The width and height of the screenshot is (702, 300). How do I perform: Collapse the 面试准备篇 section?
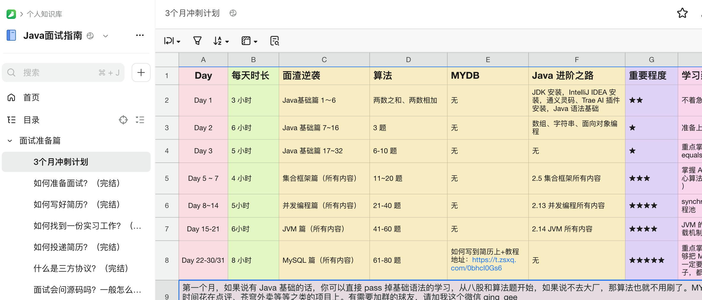pos(9,141)
